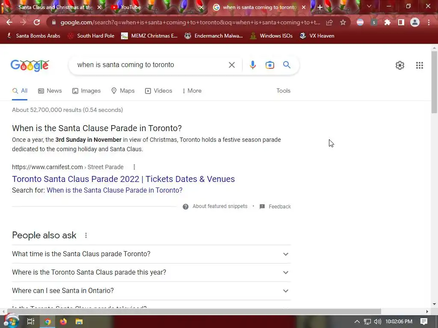Select the Videos search tab
The width and height of the screenshot is (438, 328).
tap(159, 91)
